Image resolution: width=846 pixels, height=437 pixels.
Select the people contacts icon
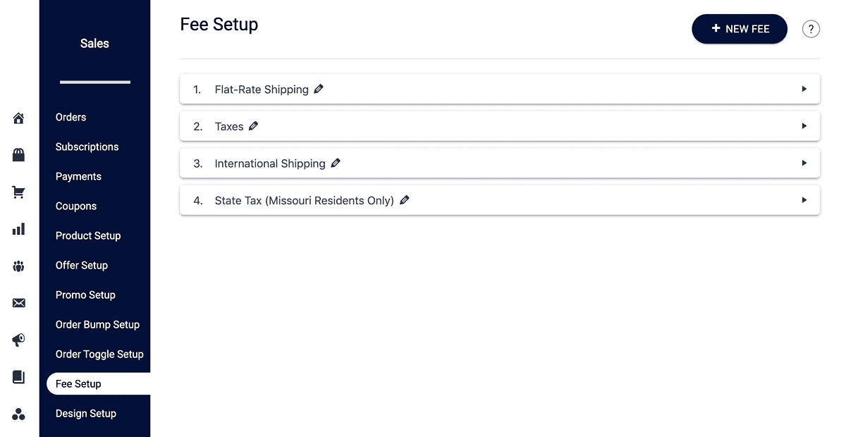18,266
